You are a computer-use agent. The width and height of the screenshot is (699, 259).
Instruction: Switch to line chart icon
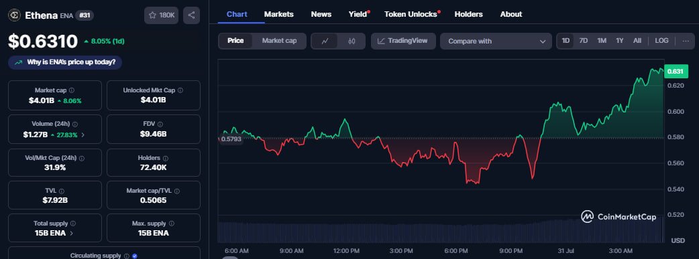(x=325, y=41)
